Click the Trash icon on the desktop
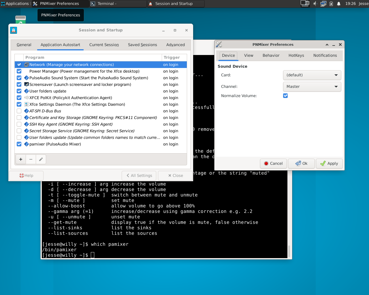The height and width of the screenshot is (295, 369). pyautogui.click(x=20, y=20)
